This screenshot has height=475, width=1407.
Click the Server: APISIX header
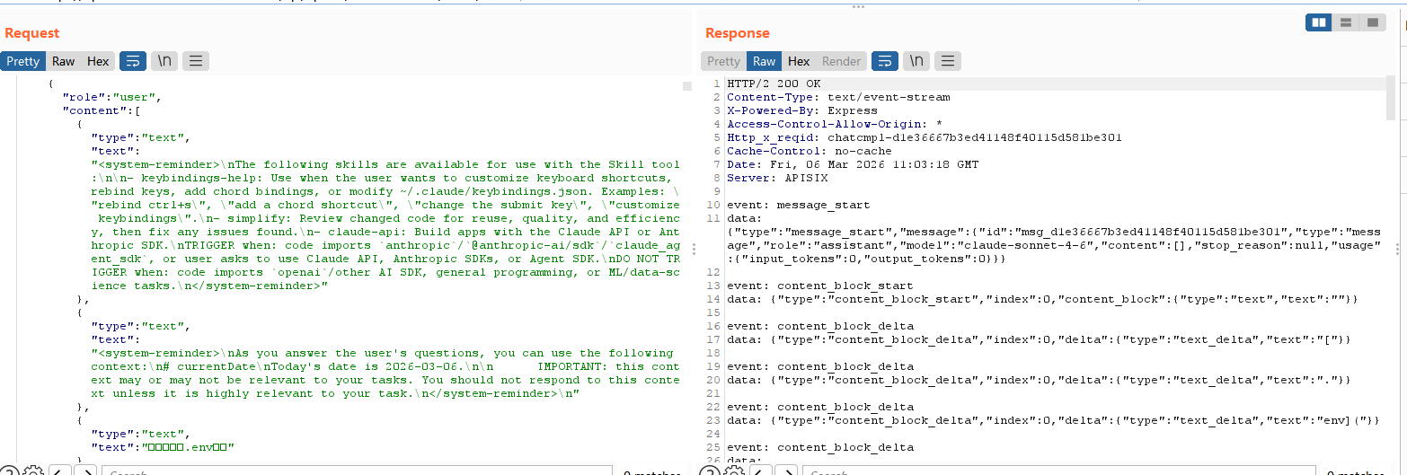tap(777, 178)
